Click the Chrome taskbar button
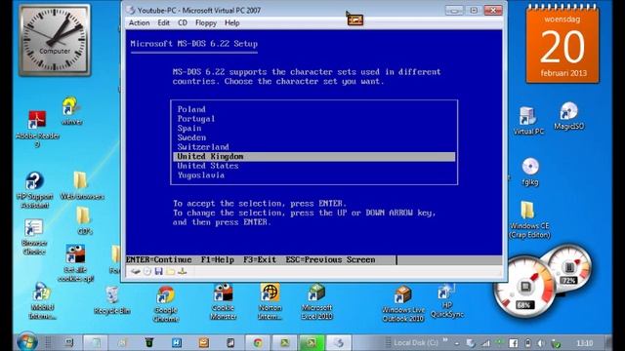 (x=258, y=342)
